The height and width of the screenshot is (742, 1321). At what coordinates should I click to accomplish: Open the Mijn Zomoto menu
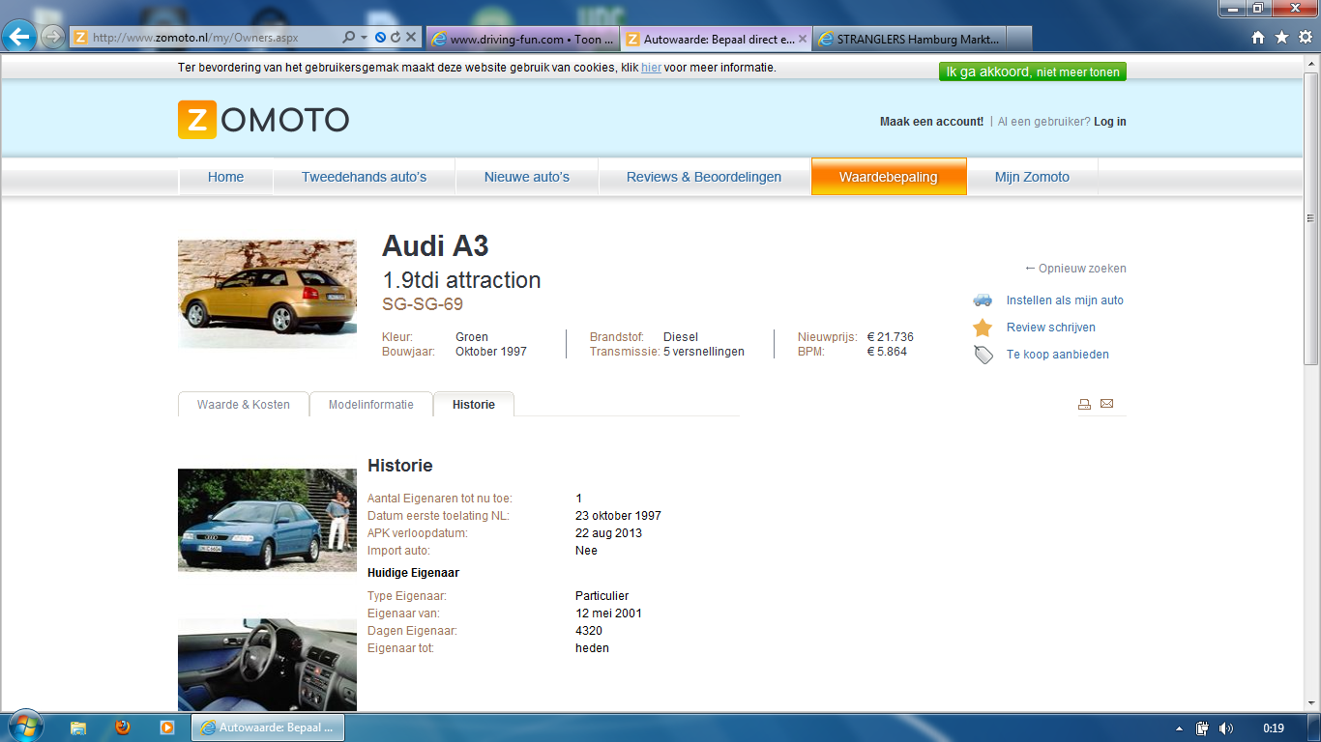pyautogui.click(x=1032, y=177)
